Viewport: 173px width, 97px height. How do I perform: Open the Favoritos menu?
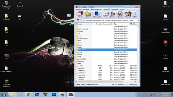tap(106, 10)
